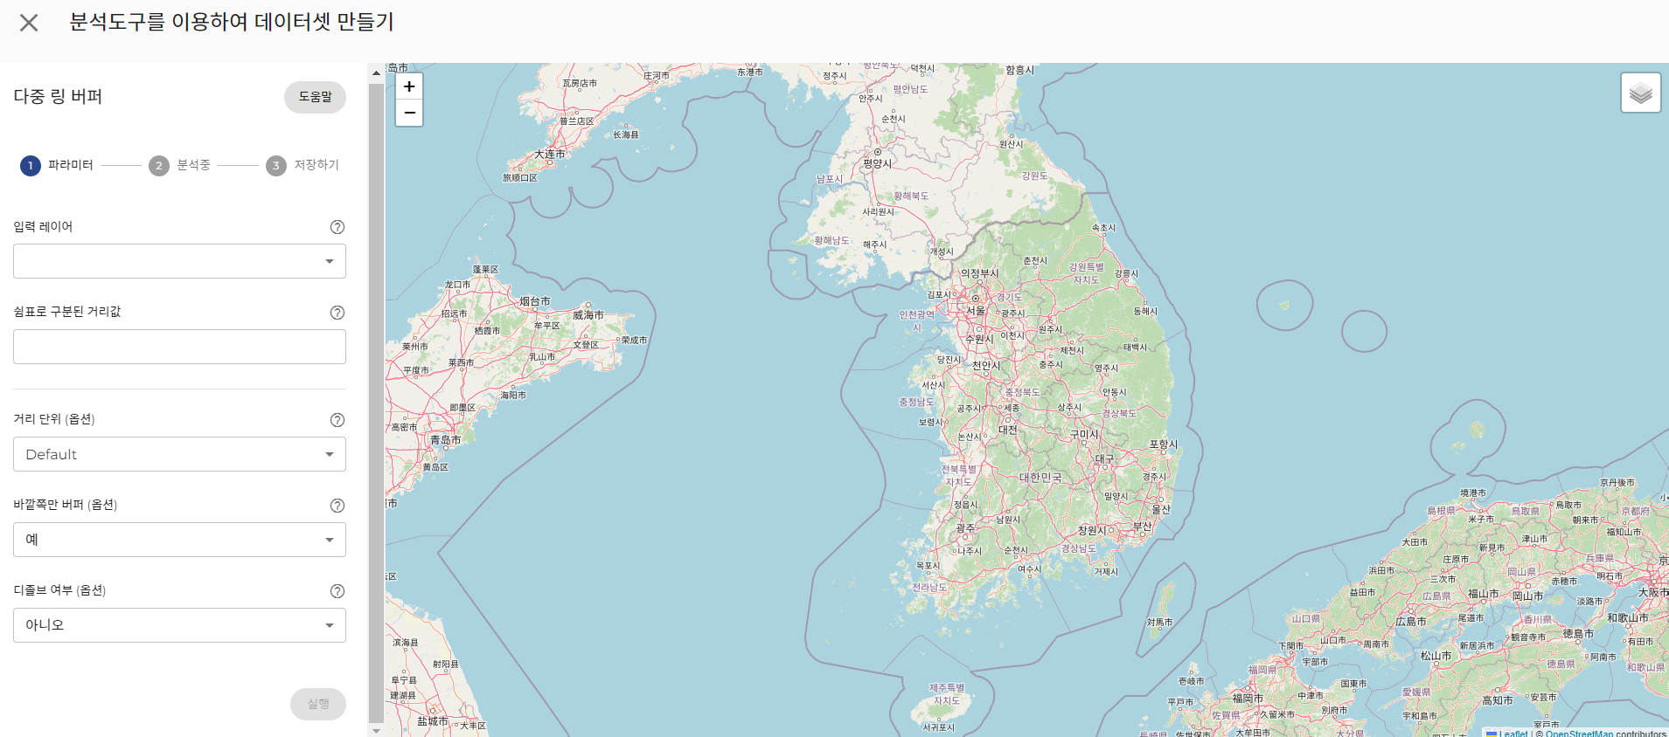The width and height of the screenshot is (1669, 737).
Task: Click the comma-separated distance values field
Action: 179,347
